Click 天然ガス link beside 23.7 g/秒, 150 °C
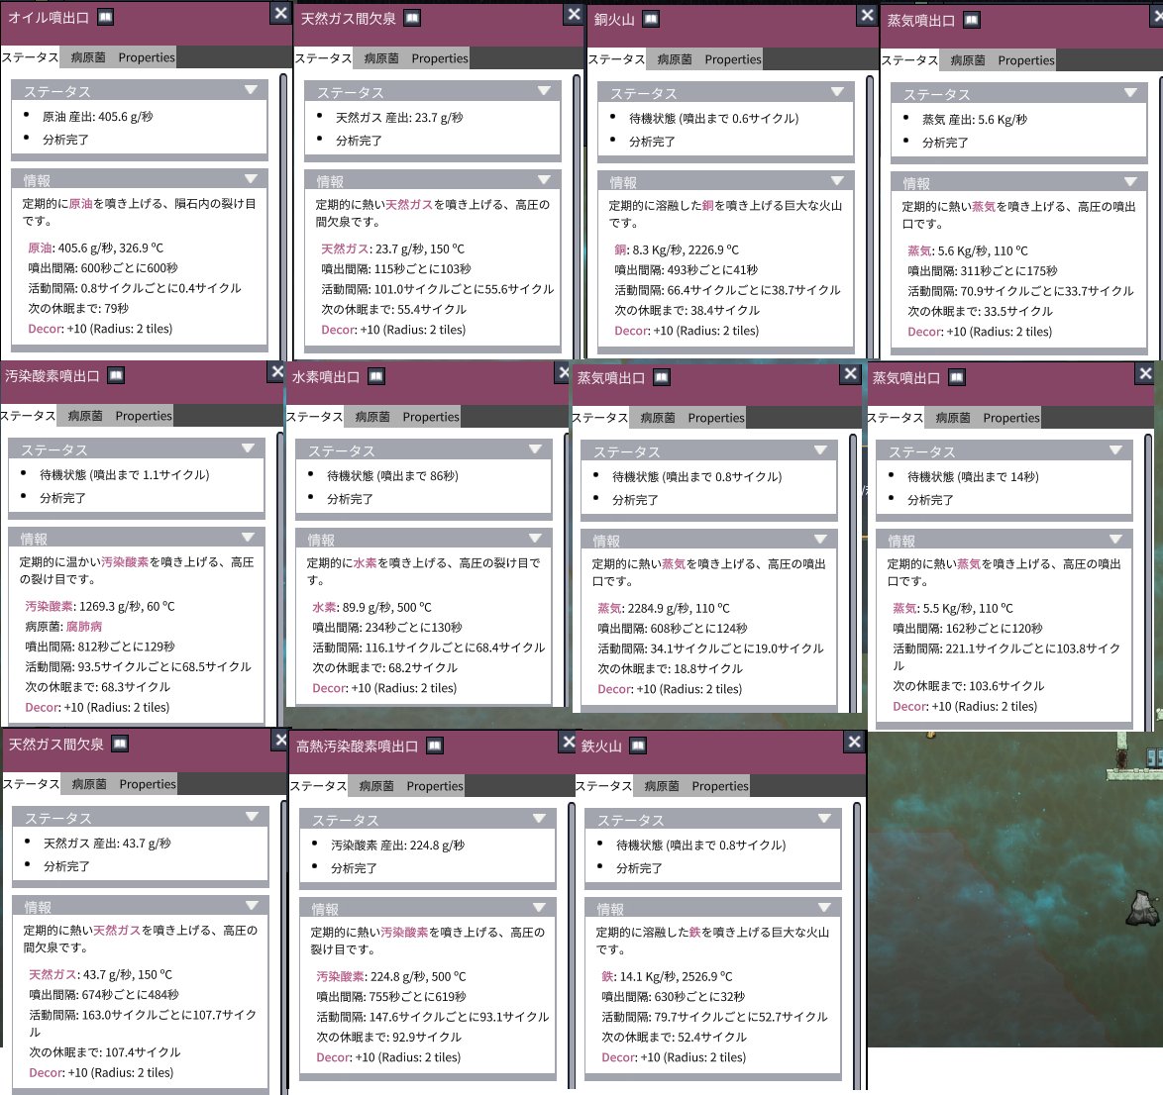Image resolution: width=1163 pixels, height=1095 pixels. 345,249
